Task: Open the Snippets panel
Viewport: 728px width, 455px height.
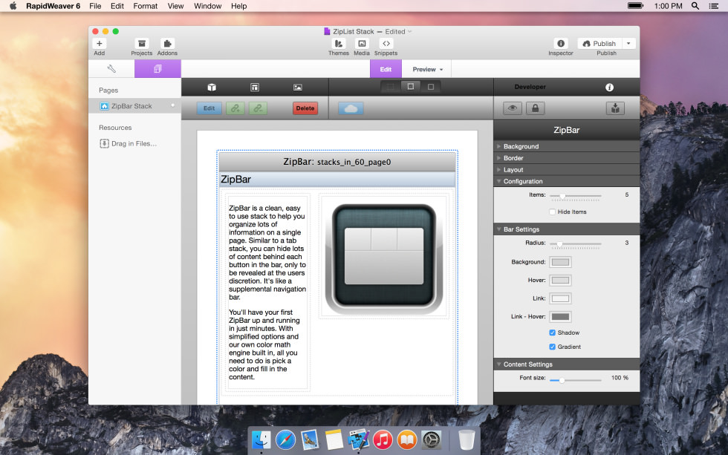Action: (386, 44)
